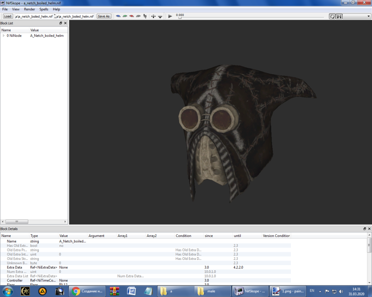
Task: Float the Block List panel
Action: pyautogui.click(x=61, y=23)
